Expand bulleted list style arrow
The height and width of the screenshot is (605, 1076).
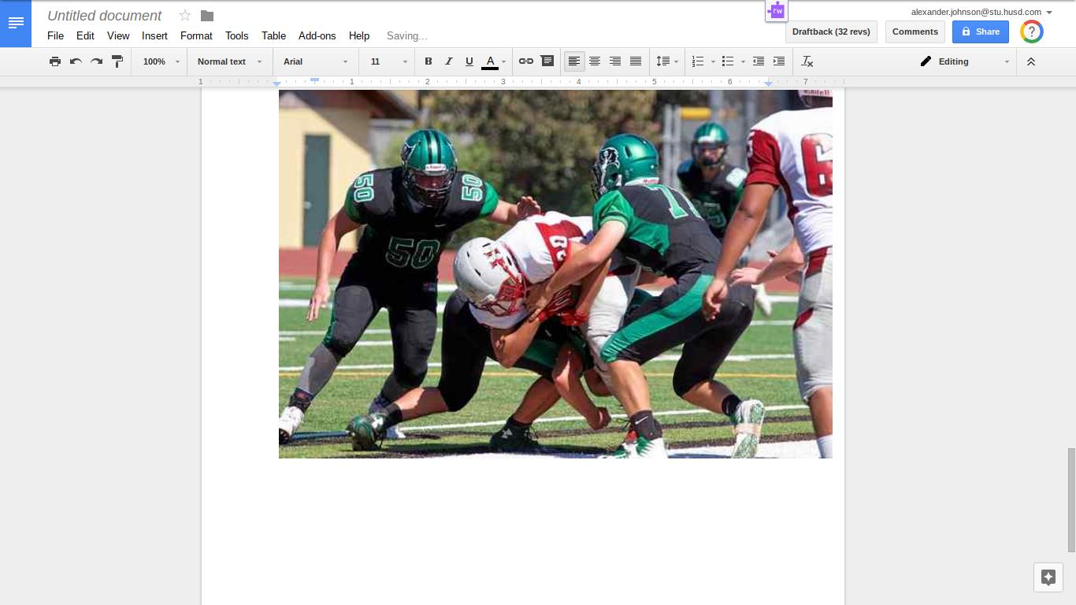pos(743,61)
